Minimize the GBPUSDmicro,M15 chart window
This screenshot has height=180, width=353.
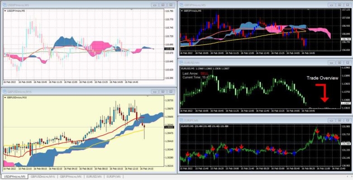click(155, 91)
